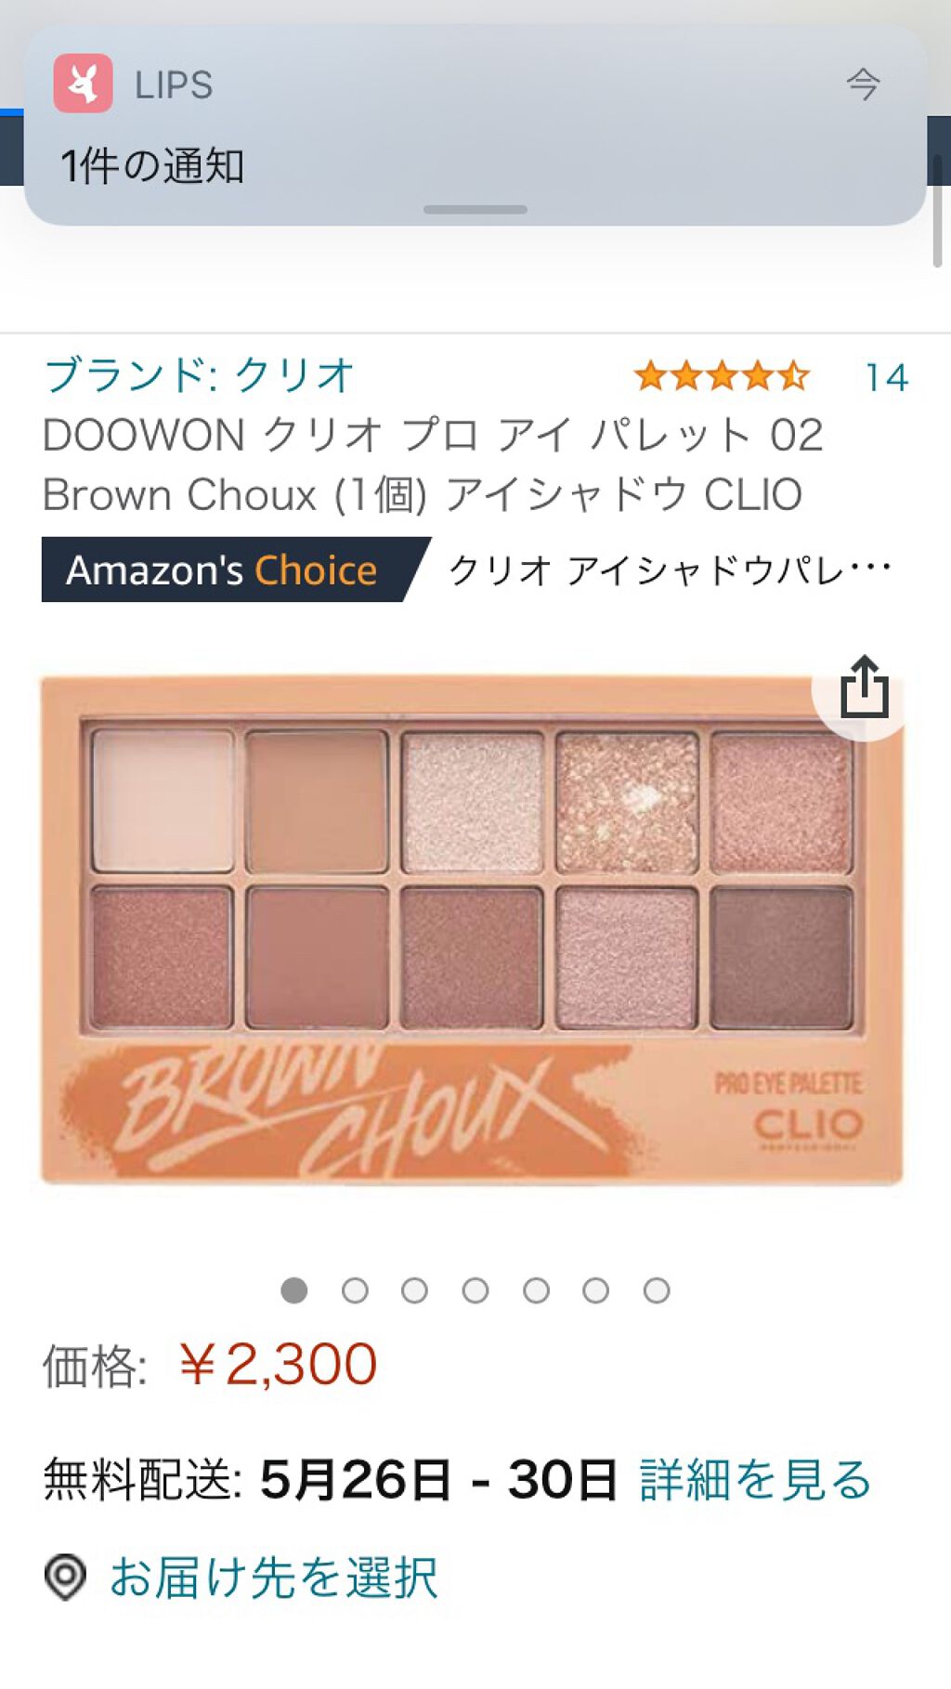
Task: Expand truncated クリオ アイシャドウパレ category text
Action: click(x=671, y=570)
